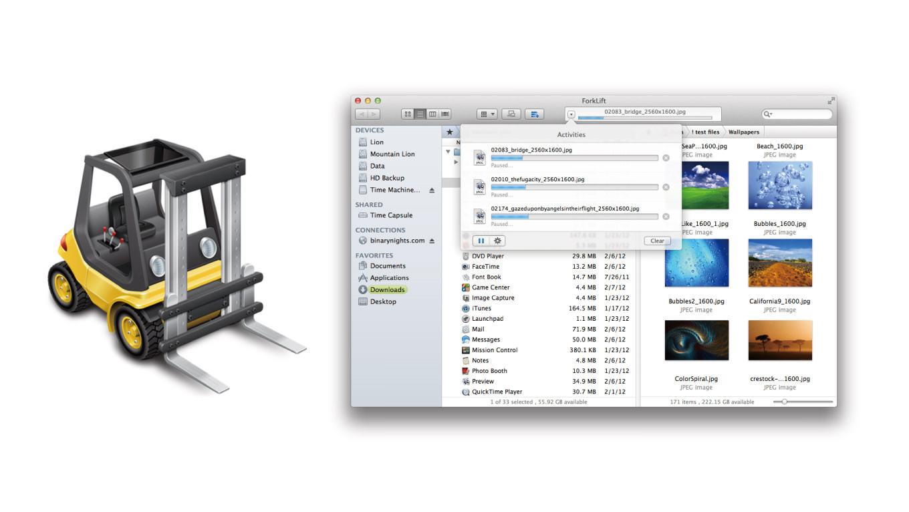Screen dimensions: 909x512
Task: Click the Messages app icon
Action: (x=466, y=340)
